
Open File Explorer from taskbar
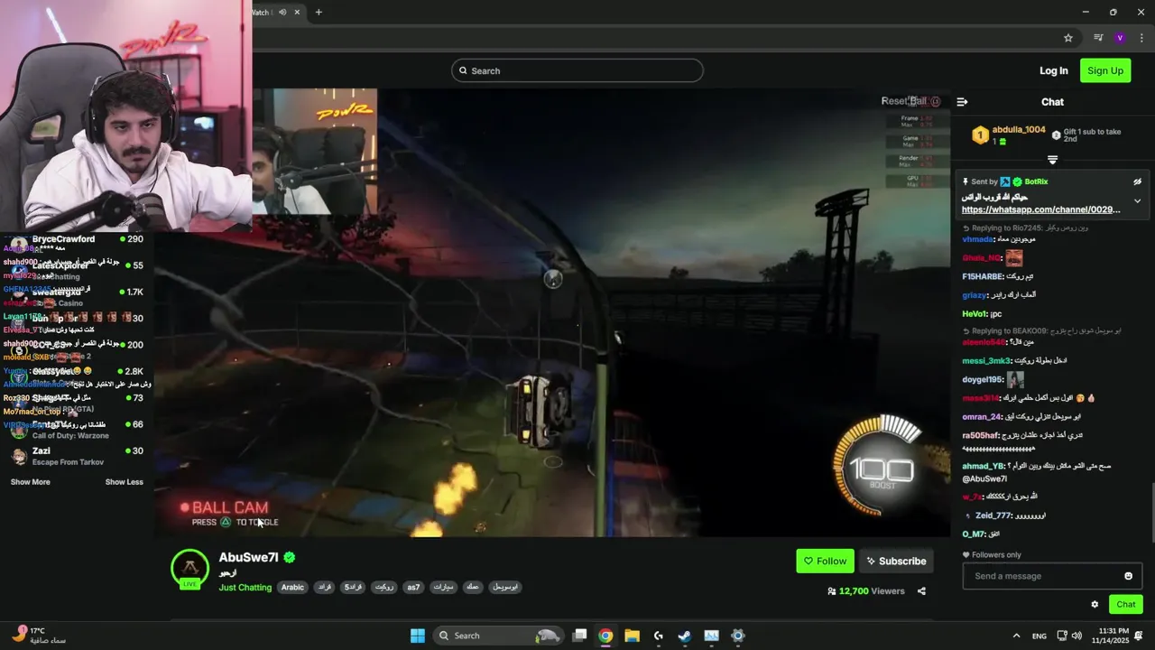[x=632, y=636]
